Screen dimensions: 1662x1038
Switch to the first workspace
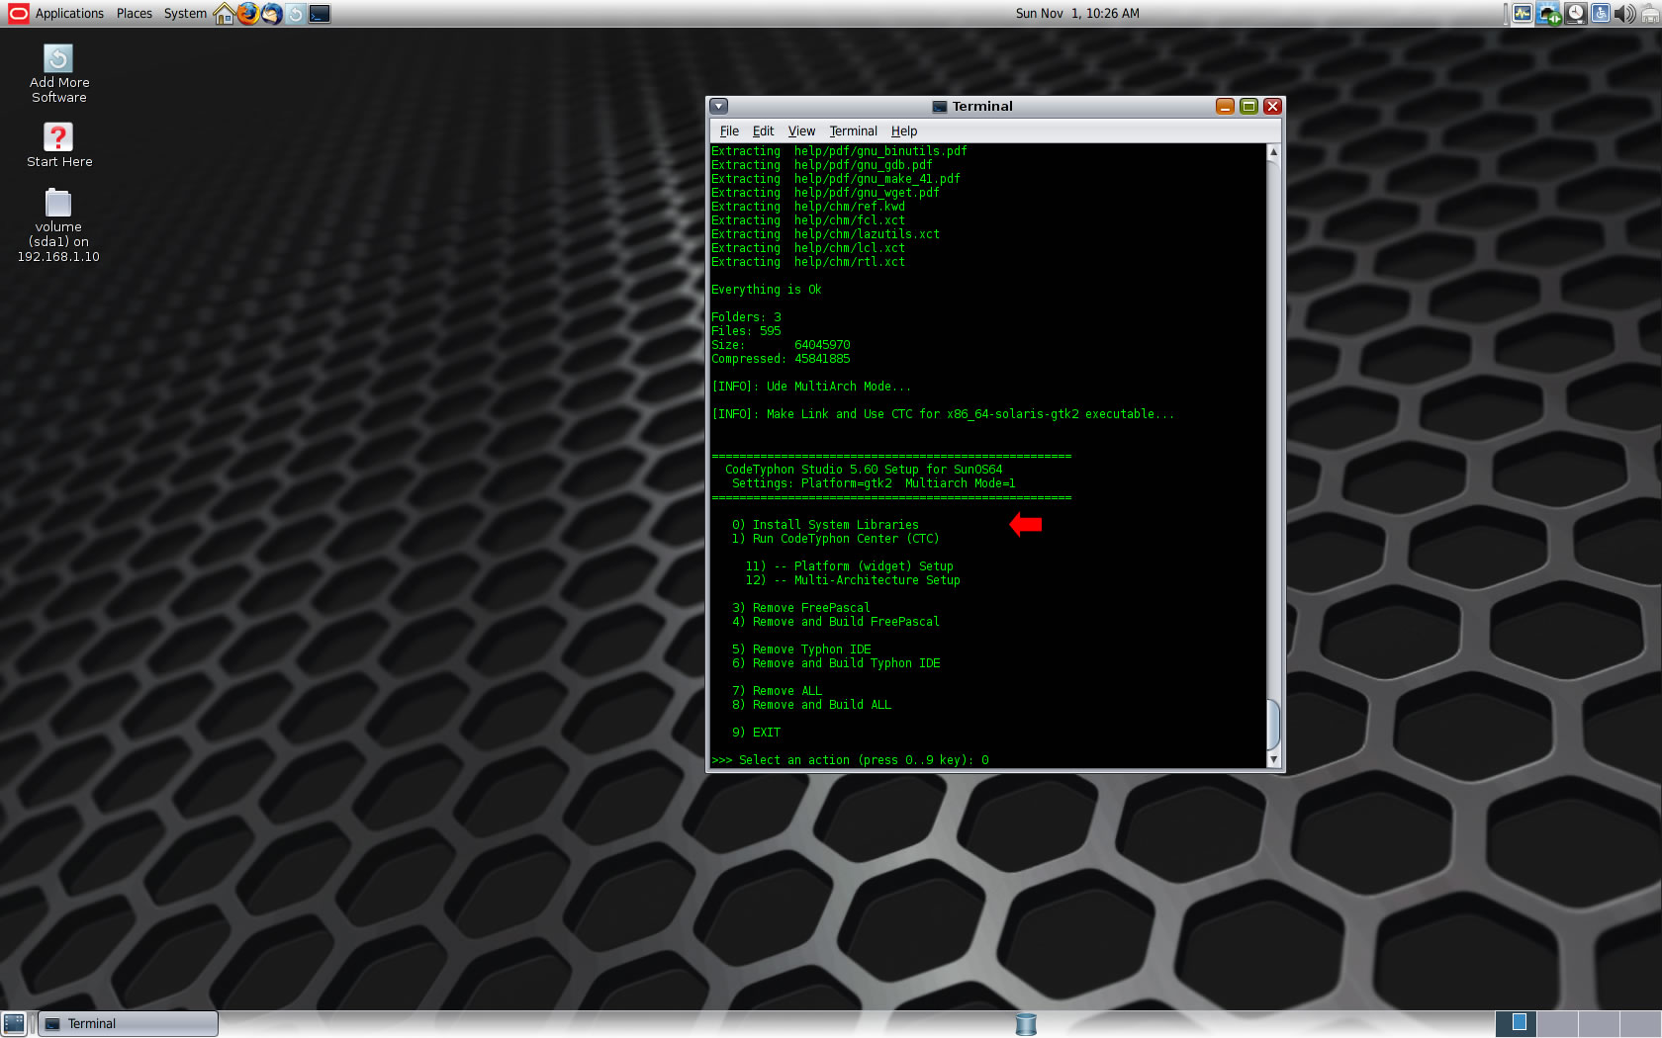[x=1516, y=1024]
